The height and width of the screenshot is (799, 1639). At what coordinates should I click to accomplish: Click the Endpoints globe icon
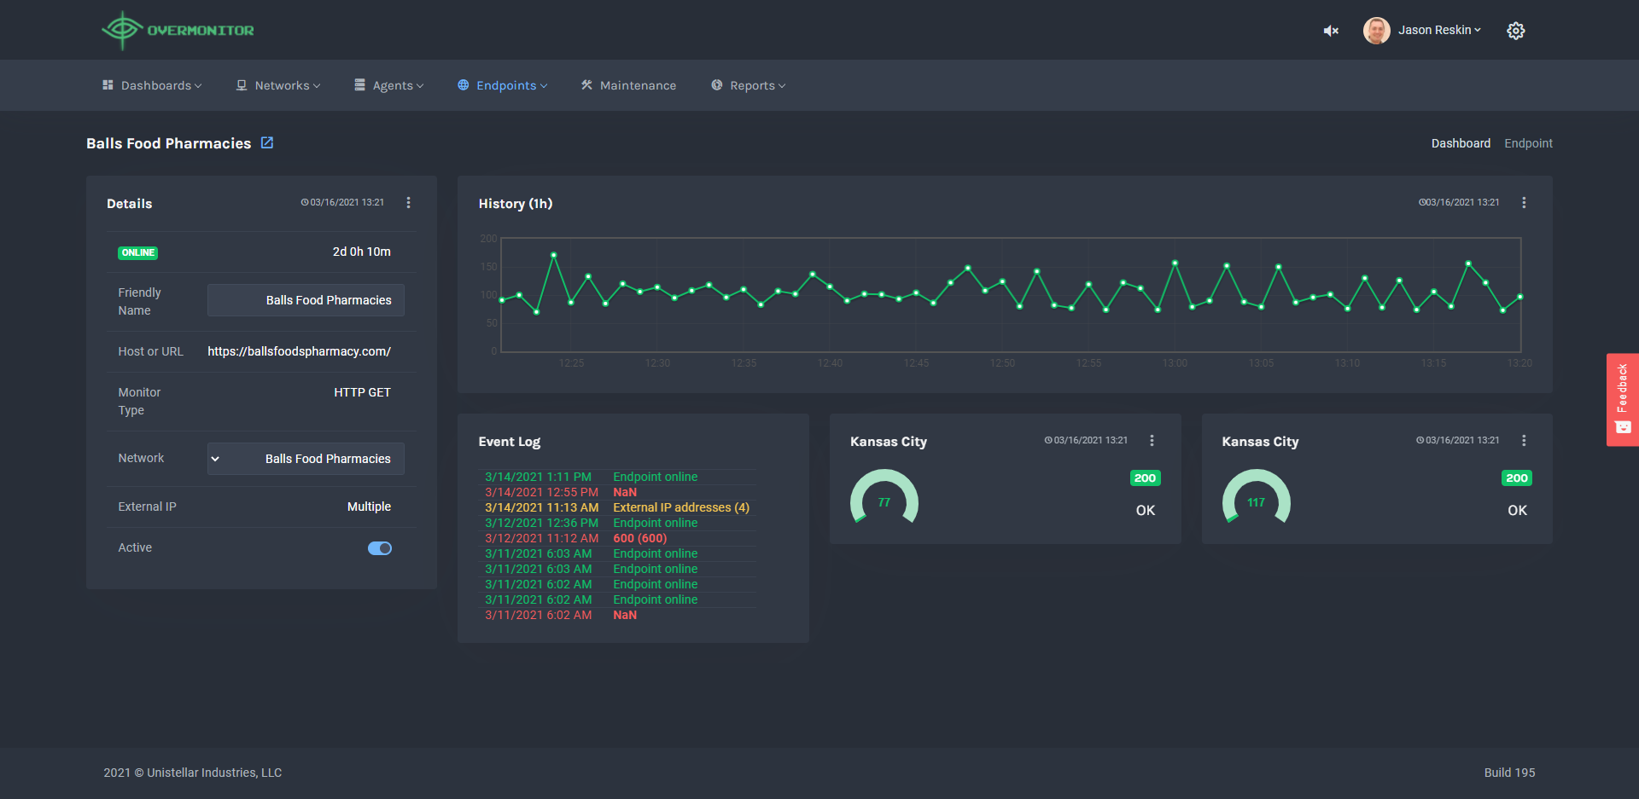pyautogui.click(x=462, y=84)
